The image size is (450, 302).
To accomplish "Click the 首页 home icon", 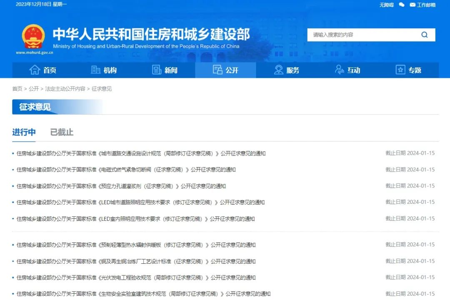I will (x=35, y=70).
